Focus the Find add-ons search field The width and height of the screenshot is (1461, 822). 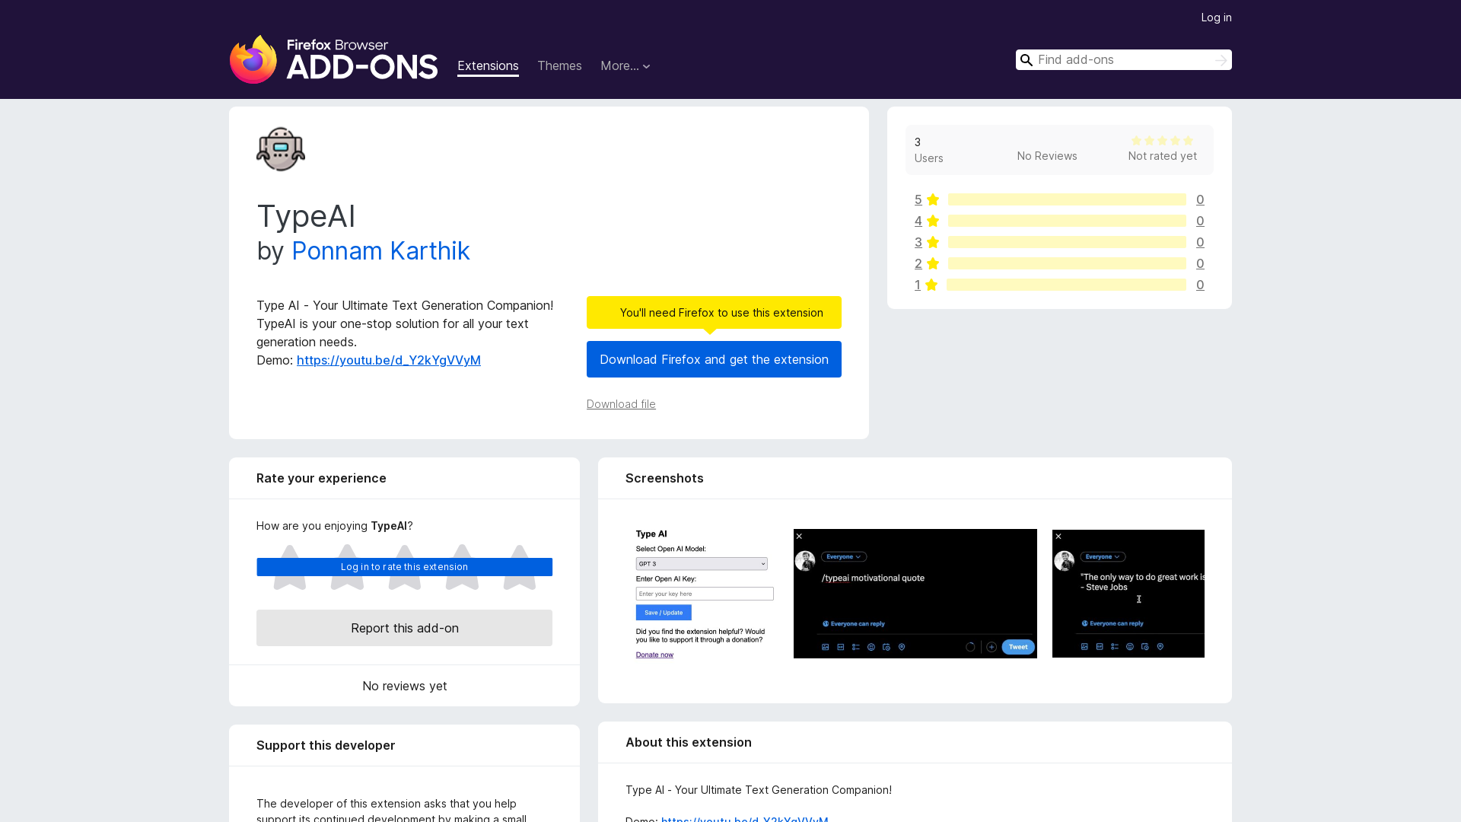click(x=1124, y=60)
